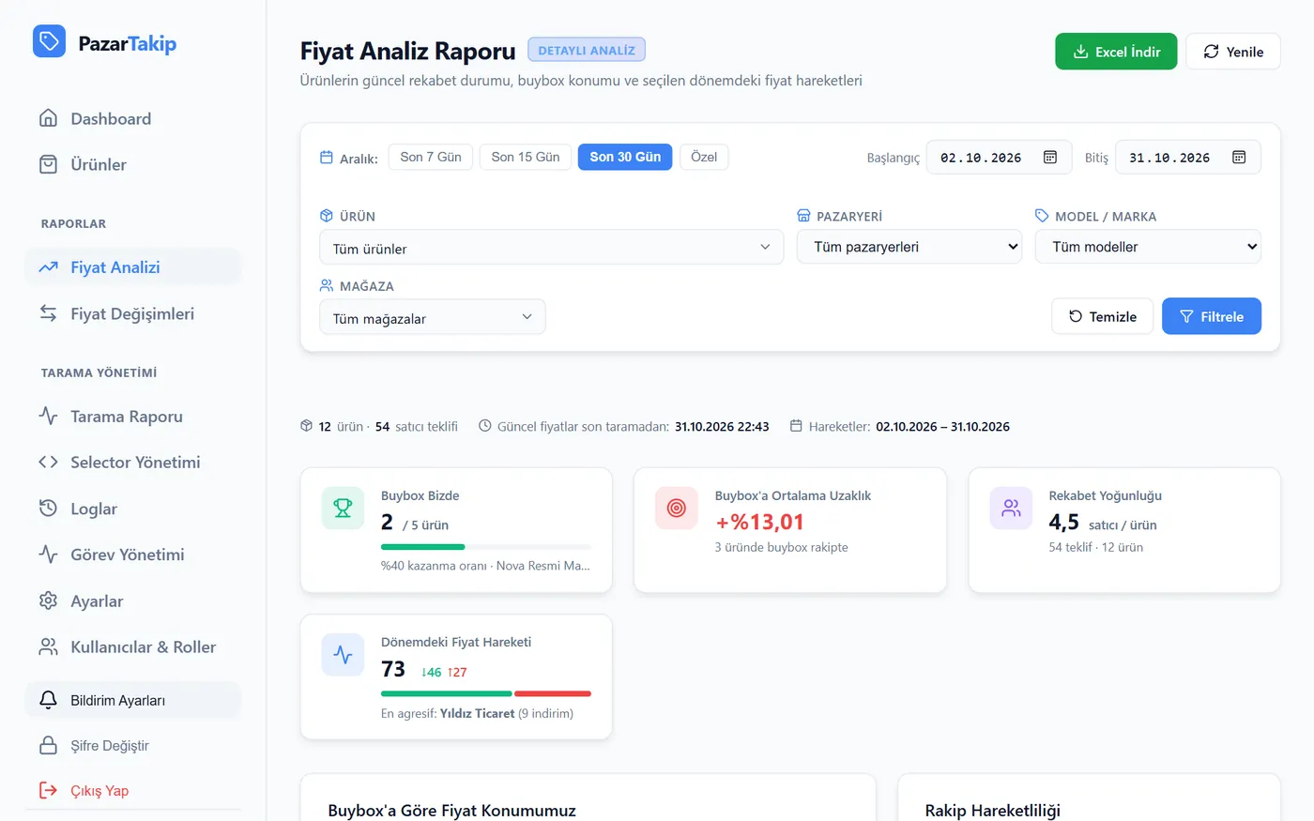Open calendar picker in Bitiş date field
This screenshot has height=821, width=1314.
tap(1239, 158)
